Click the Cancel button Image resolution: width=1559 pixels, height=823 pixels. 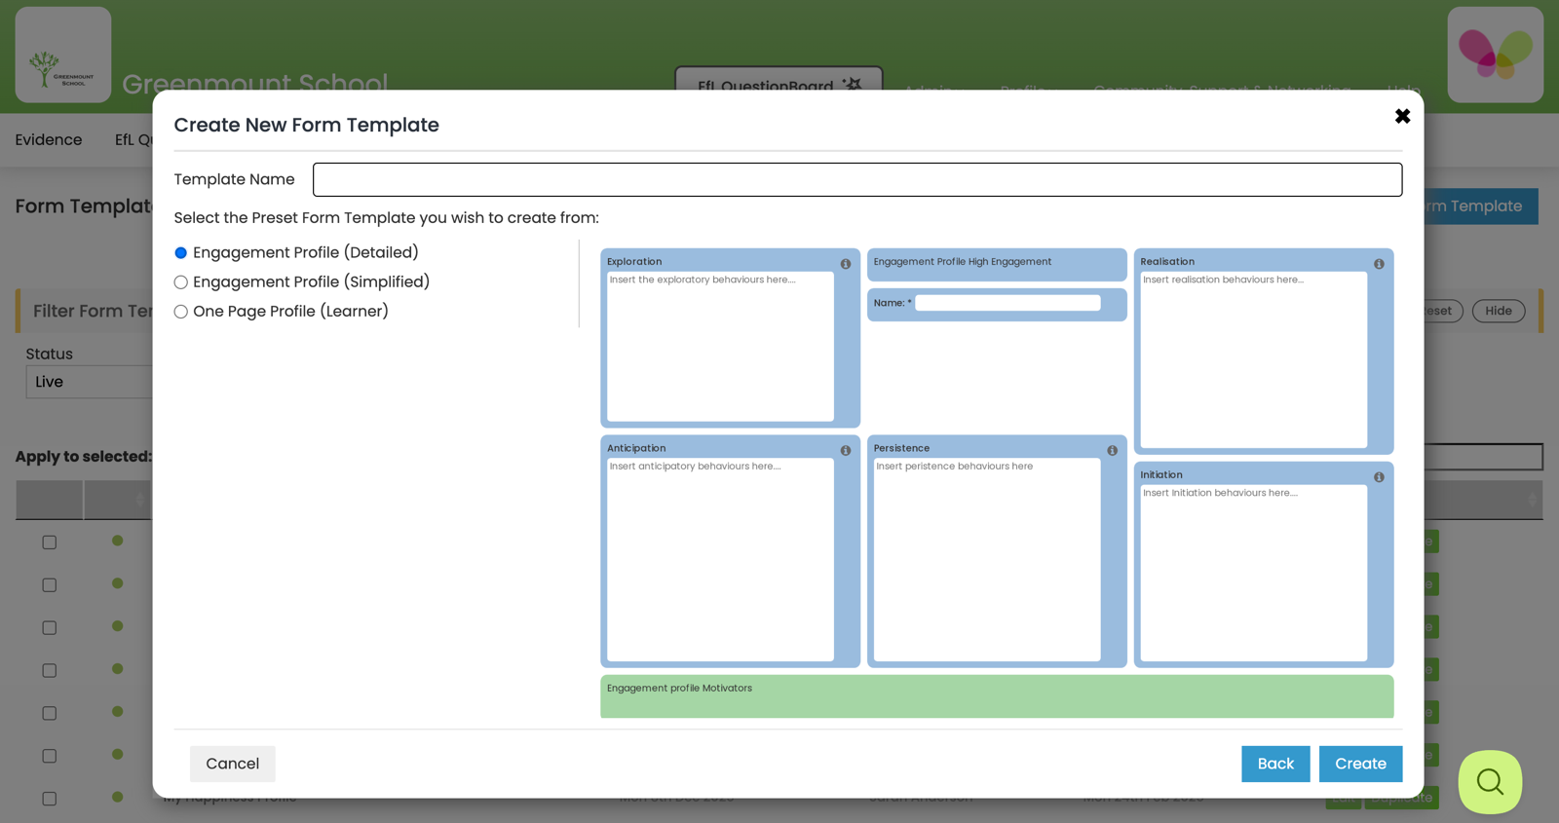pos(232,764)
